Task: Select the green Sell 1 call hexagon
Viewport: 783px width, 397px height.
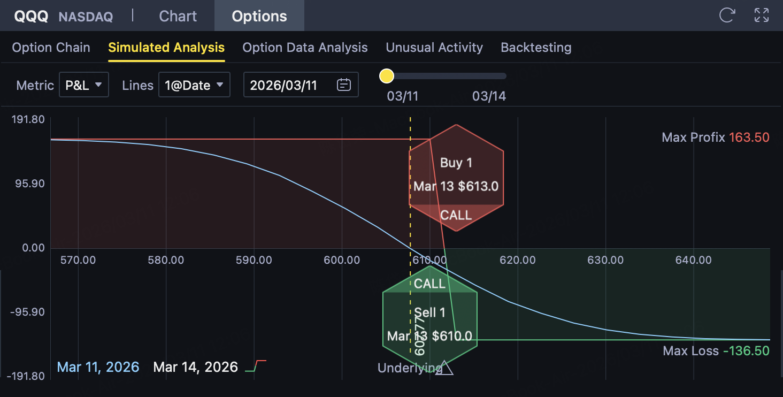Action: [429, 316]
